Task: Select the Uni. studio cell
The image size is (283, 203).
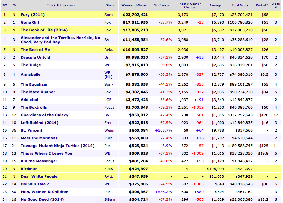Action: coord(108,57)
